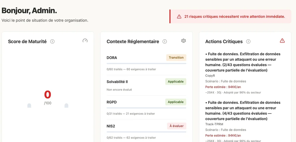Open the DORA regulation row
The width and height of the screenshot is (296, 142).
(x=146, y=63)
